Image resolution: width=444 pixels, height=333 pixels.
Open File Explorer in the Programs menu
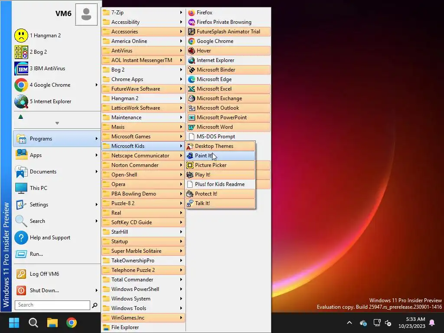pyautogui.click(x=143, y=327)
